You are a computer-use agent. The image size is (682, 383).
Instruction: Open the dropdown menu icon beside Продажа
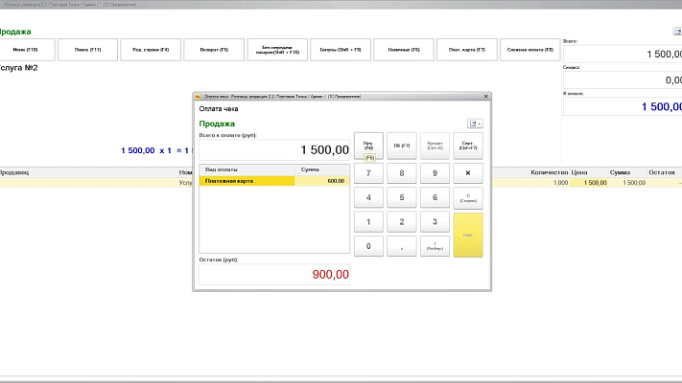tap(475, 124)
